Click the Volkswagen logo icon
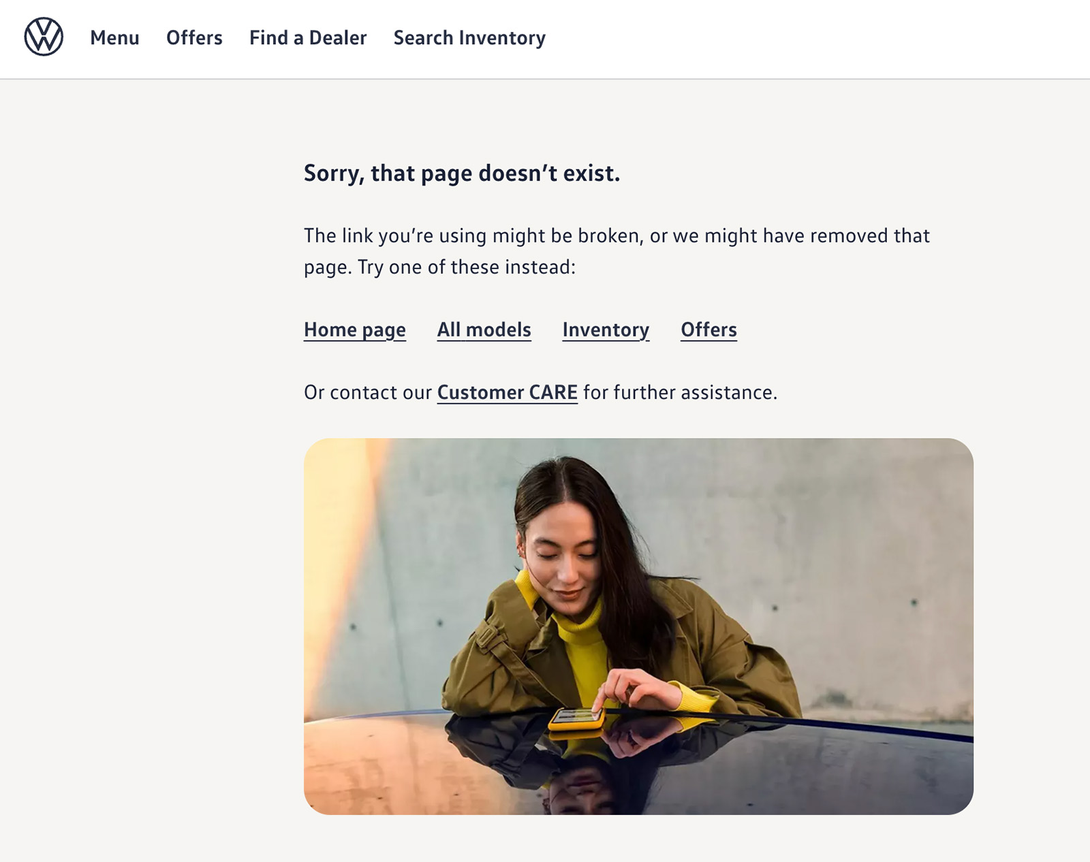Image resolution: width=1090 pixels, height=862 pixels. click(44, 37)
